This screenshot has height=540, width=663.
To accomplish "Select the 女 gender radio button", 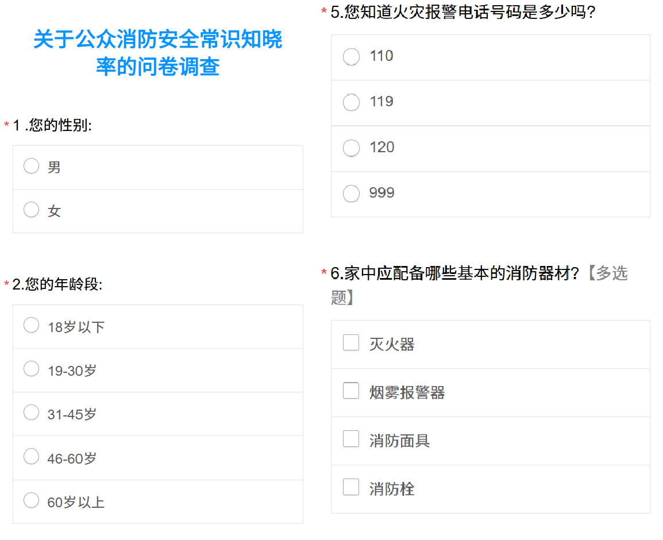I will coord(32,210).
